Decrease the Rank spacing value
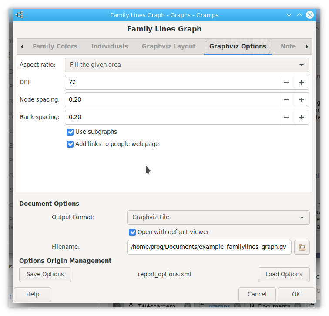The width and height of the screenshot is (329, 316). (286, 117)
